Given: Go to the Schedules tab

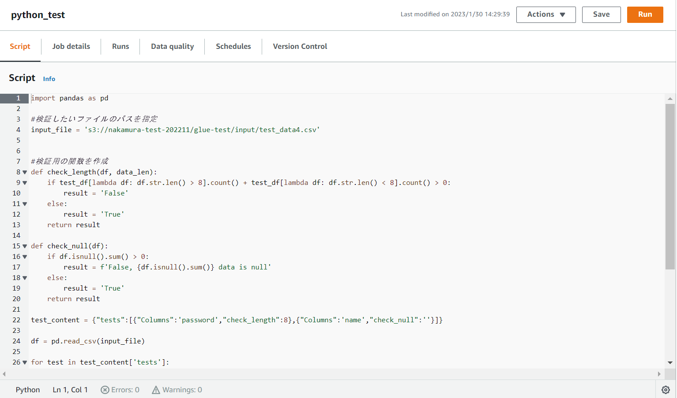Looking at the screenshot, I should (233, 46).
